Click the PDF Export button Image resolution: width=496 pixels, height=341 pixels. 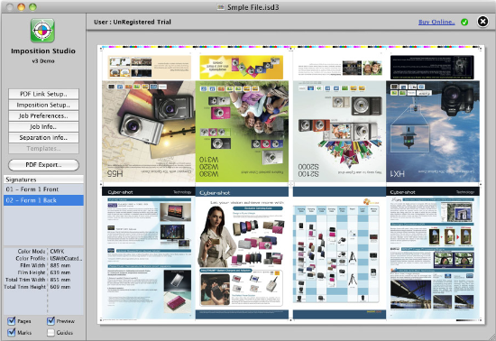43,165
